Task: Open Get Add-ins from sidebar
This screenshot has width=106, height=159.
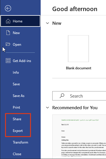Action: coord(20,61)
